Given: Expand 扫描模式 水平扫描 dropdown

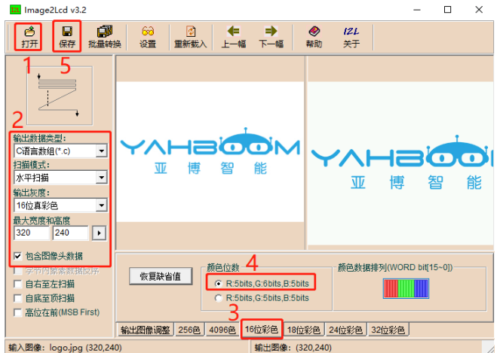Looking at the screenshot, I should pos(101,178).
